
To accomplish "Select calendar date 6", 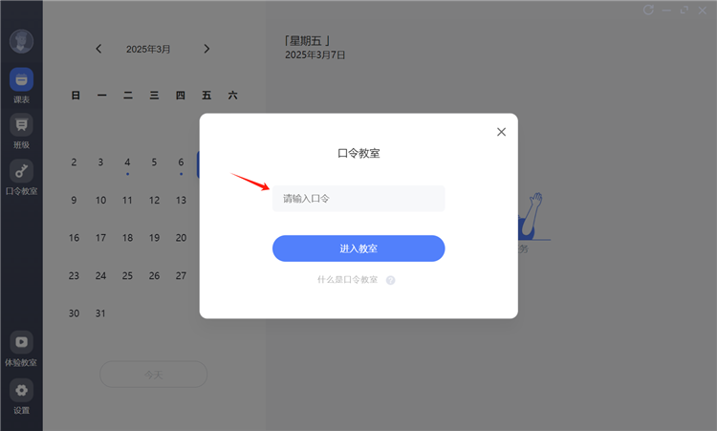I will [x=181, y=162].
